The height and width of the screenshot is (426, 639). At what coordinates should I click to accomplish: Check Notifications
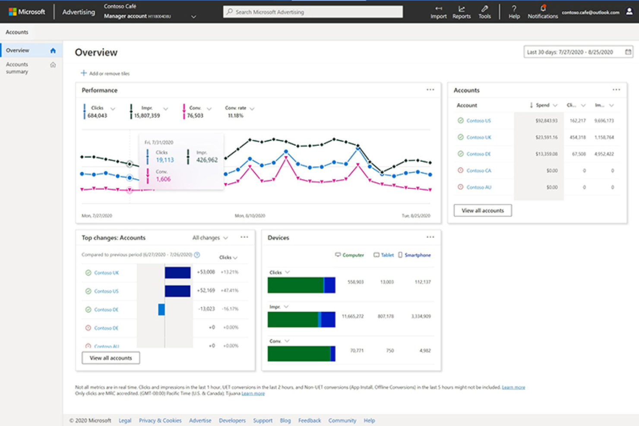542,12
